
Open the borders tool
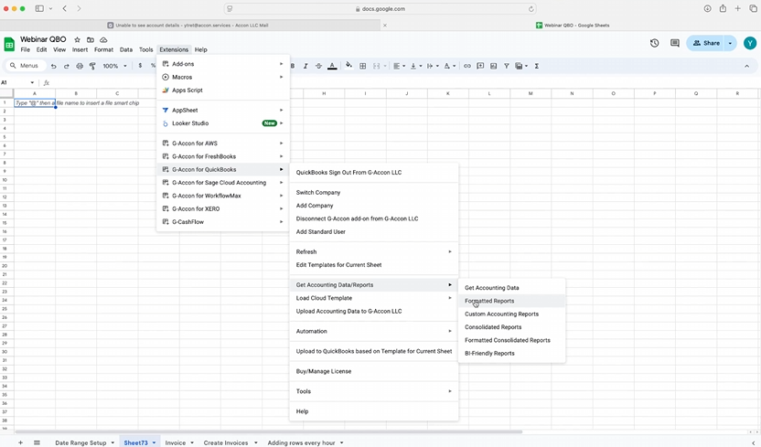tap(362, 66)
